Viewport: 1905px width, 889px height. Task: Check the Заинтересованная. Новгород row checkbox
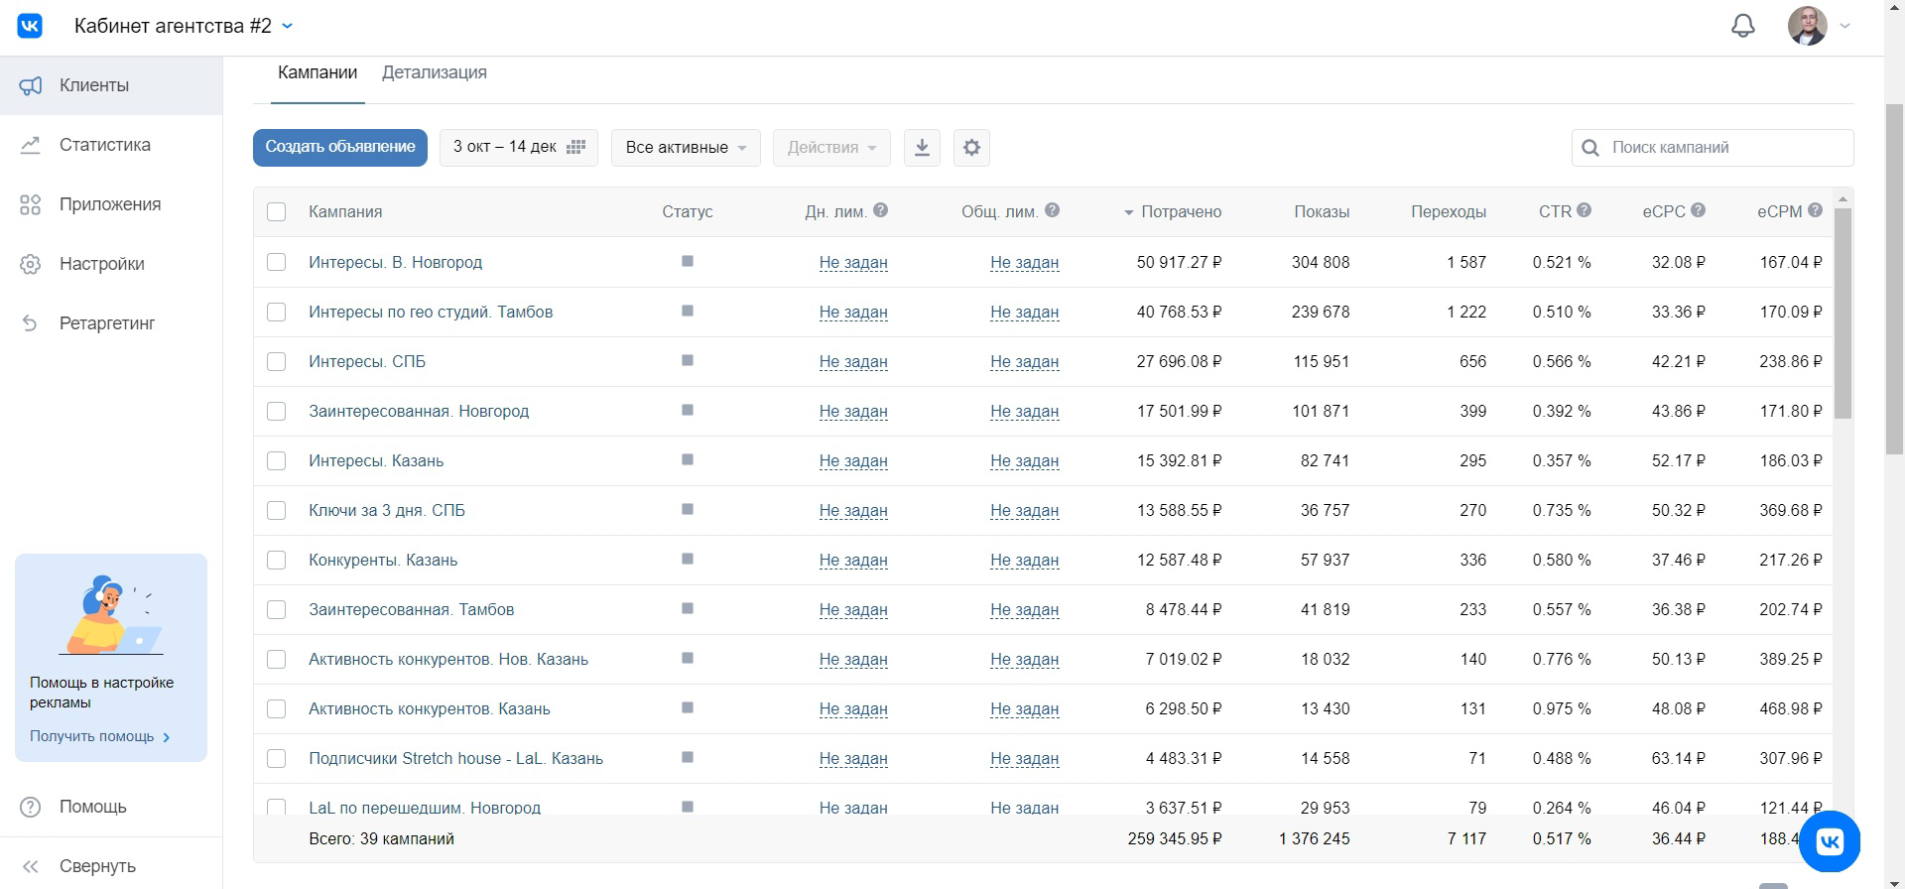pos(277,411)
